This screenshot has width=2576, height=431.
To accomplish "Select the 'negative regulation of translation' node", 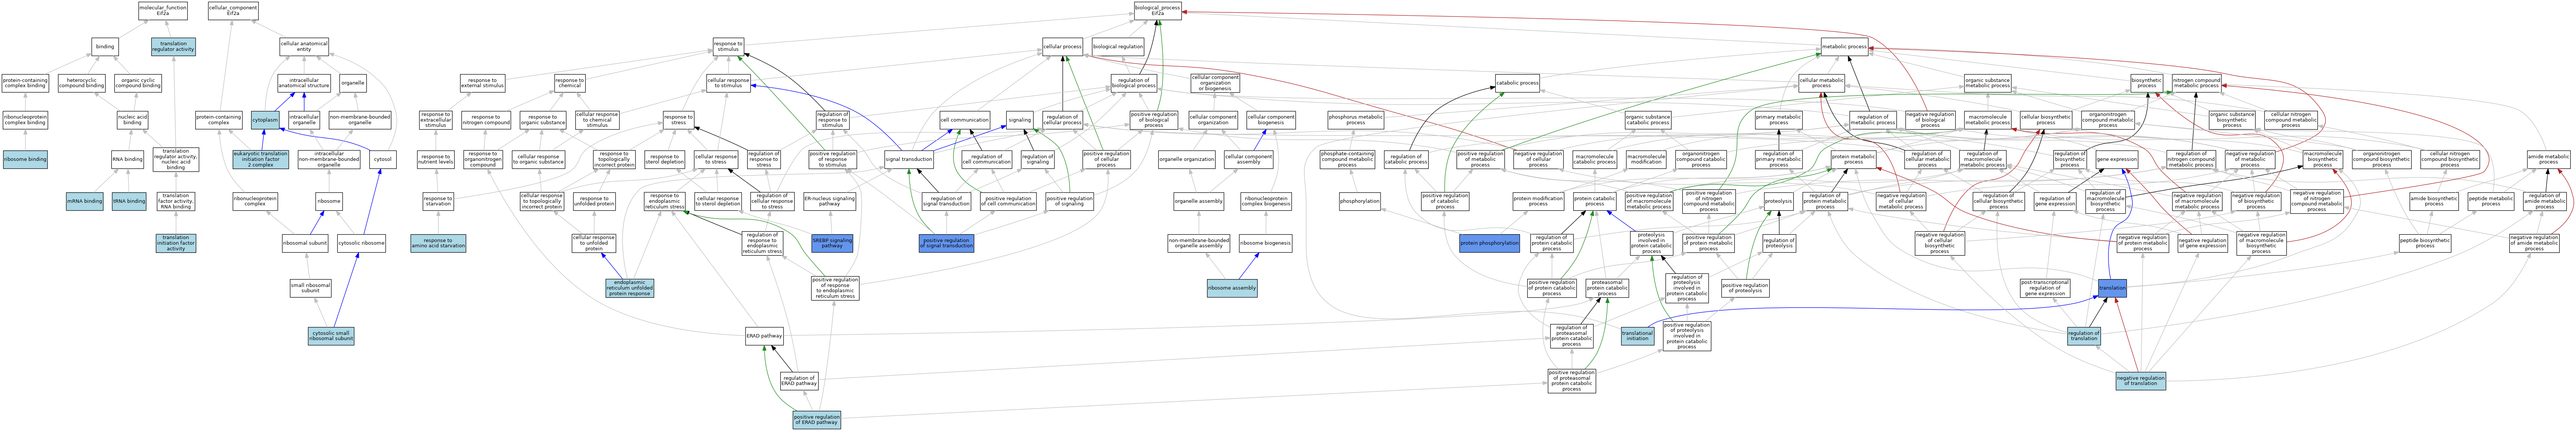I will (2141, 381).
